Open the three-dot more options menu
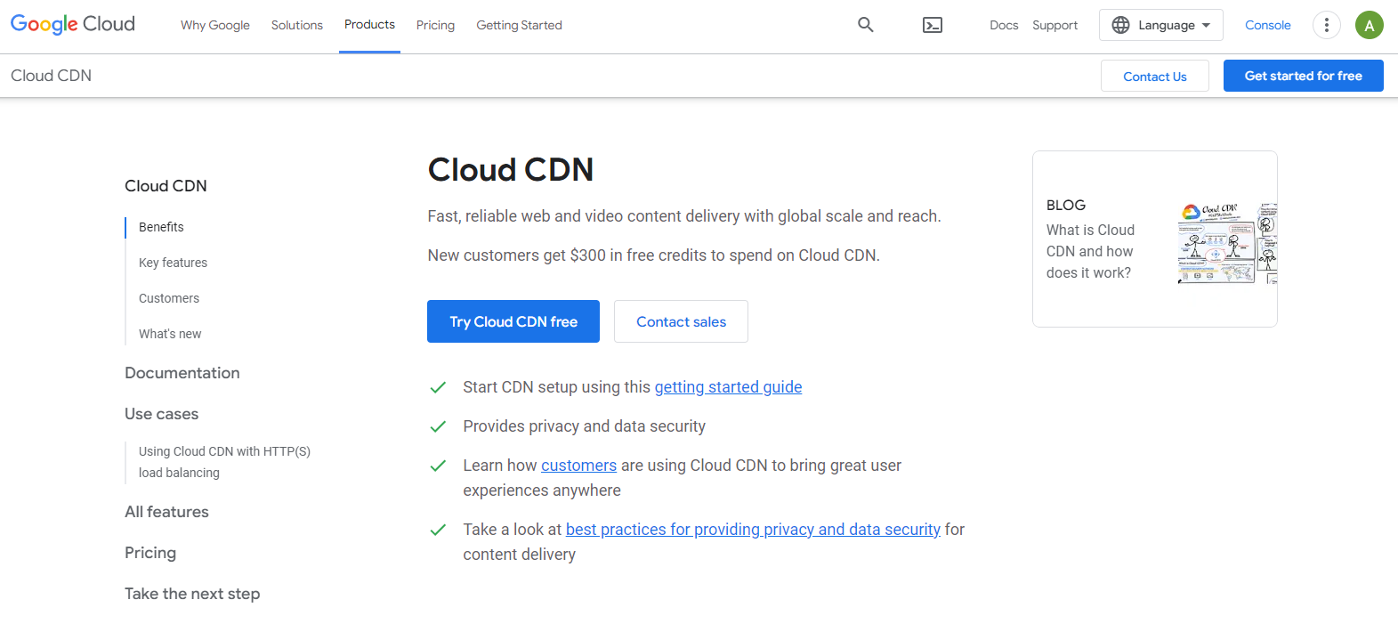The image size is (1398, 624). (1326, 25)
